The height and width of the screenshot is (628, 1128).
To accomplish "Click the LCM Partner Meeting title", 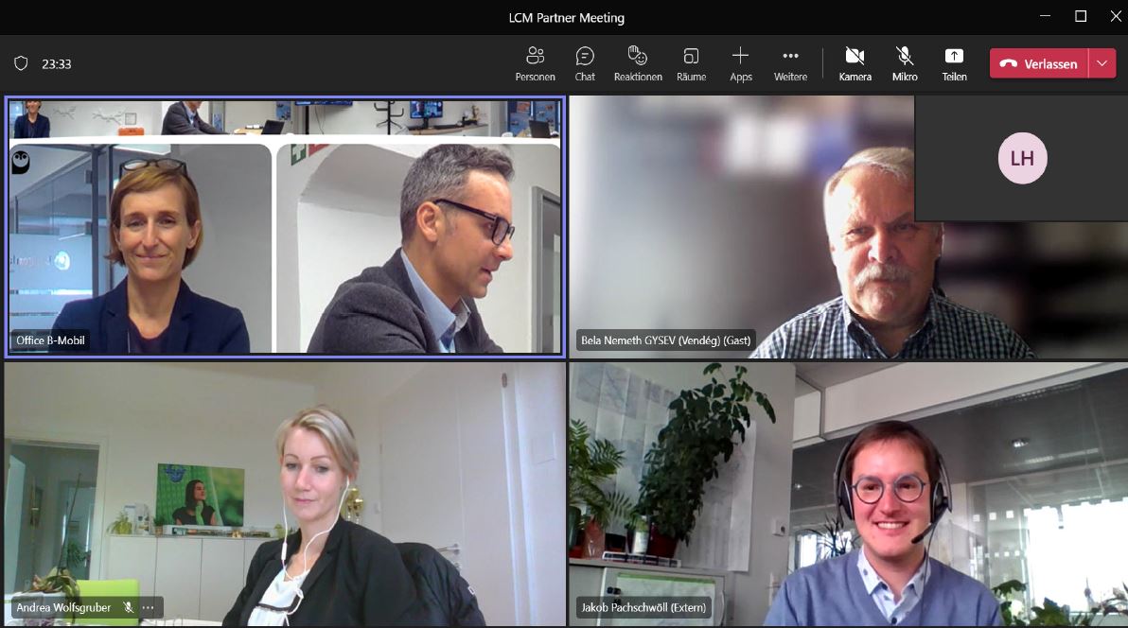I will coord(566,17).
